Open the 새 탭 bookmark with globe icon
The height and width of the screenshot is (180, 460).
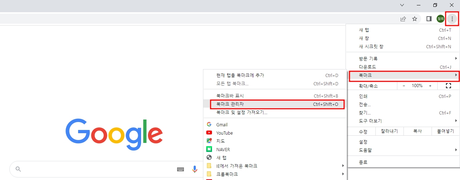tap(275, 158)
